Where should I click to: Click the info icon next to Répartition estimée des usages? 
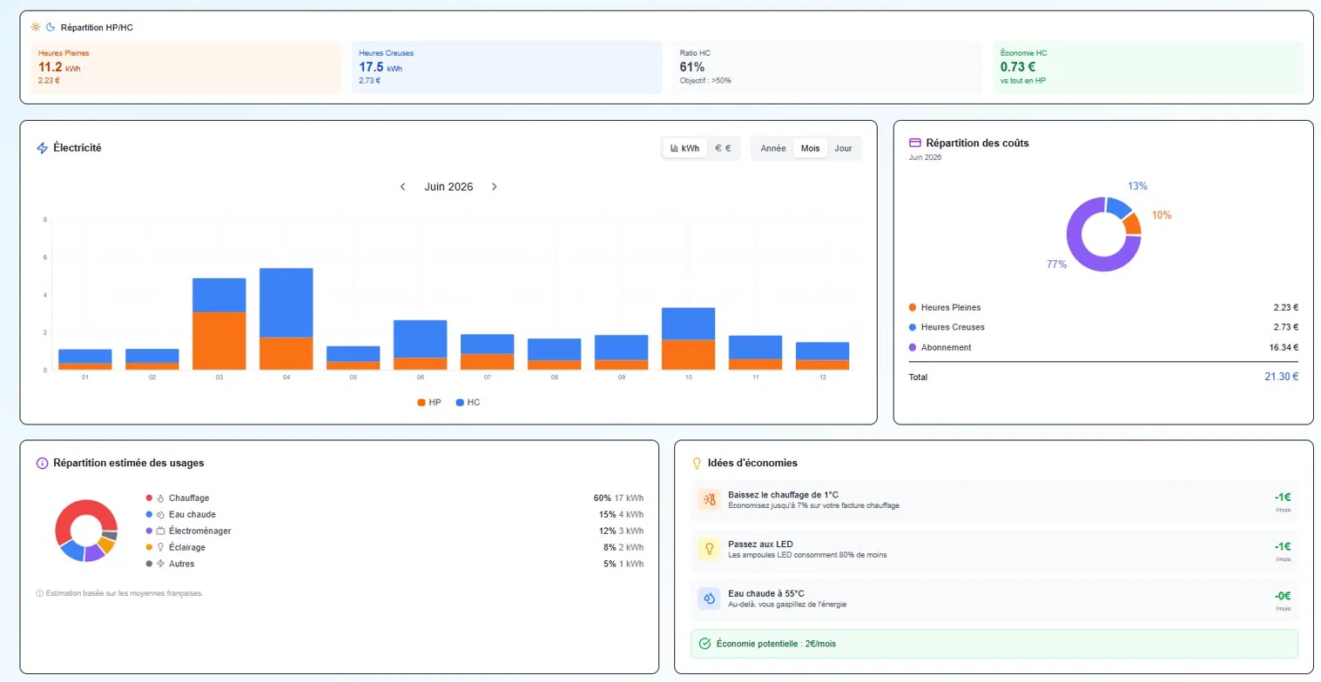tap(42, 463)
